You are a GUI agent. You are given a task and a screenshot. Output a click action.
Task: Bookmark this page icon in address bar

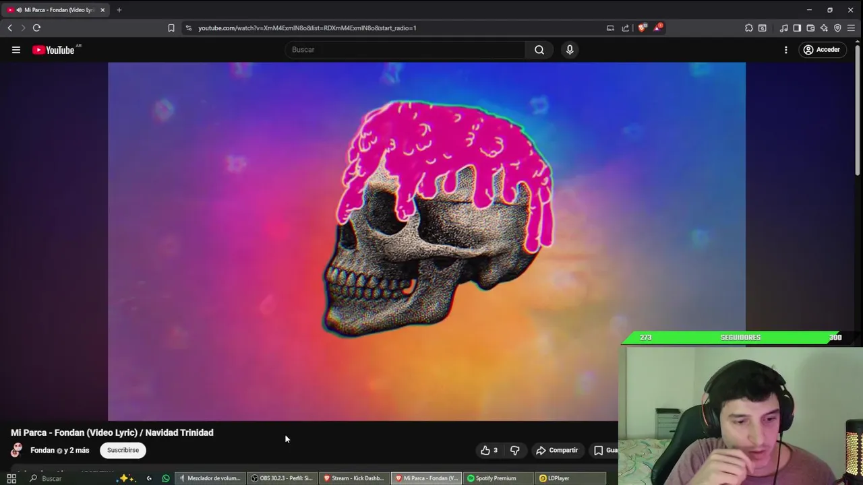171,28
